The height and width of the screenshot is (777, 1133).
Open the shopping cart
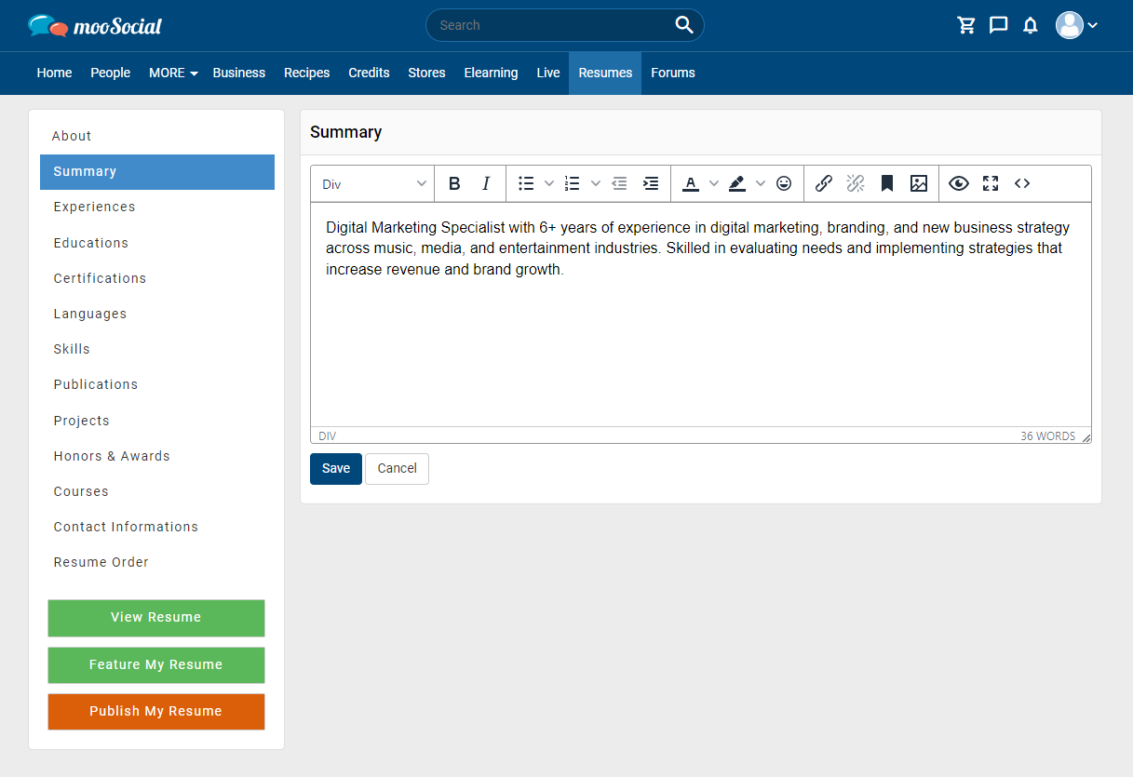tap(966, 25)
